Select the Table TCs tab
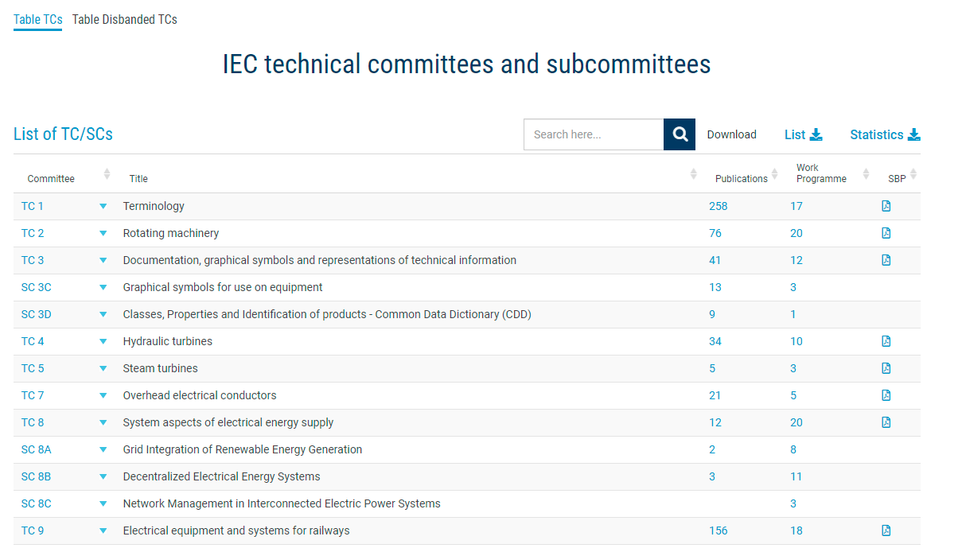962x548 pixels. pyautogui.click(x=37, y=19)
